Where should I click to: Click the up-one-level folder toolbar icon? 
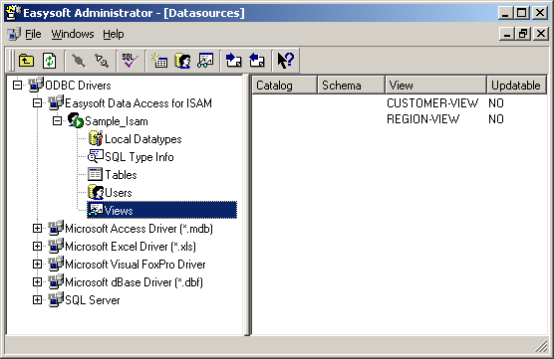click(x=27, y=61)
